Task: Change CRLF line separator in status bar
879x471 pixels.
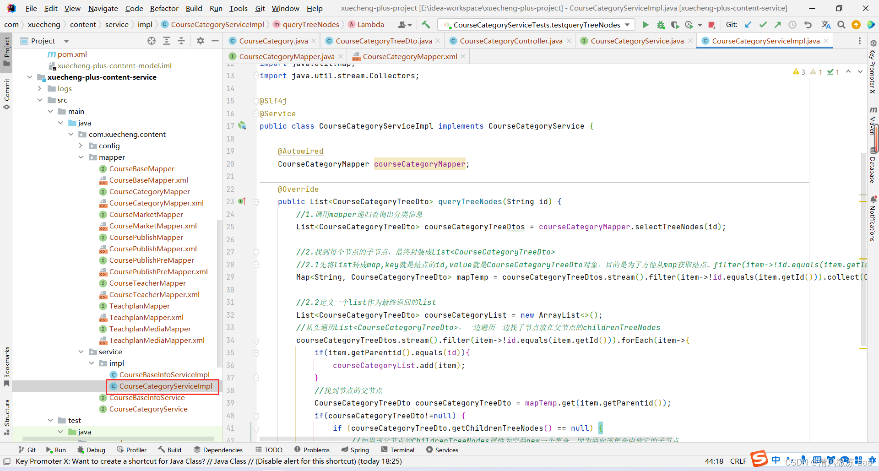Action: [x=738, y=461]
